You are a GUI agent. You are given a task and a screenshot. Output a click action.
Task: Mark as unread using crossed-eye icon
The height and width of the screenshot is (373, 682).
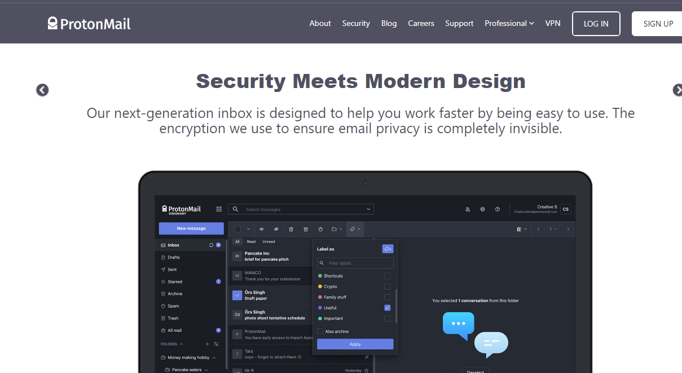tap(276, 229)
